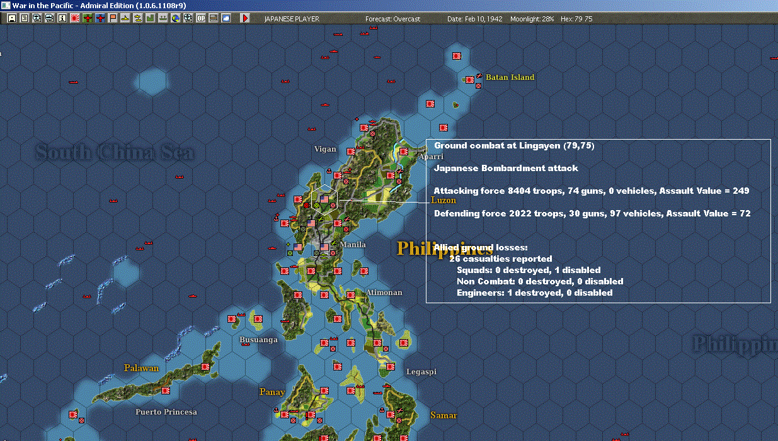Click the Puerto Princesa map label

point(166,412)
